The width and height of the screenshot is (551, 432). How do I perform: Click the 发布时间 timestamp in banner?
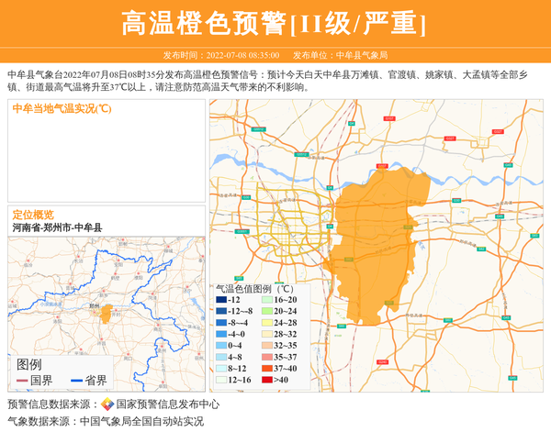pos(220,55)
